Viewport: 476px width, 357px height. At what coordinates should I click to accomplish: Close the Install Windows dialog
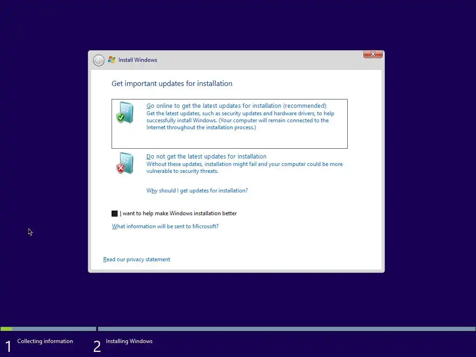373,54
